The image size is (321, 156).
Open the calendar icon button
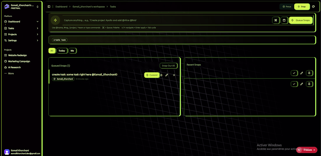(x=284, y=20)
